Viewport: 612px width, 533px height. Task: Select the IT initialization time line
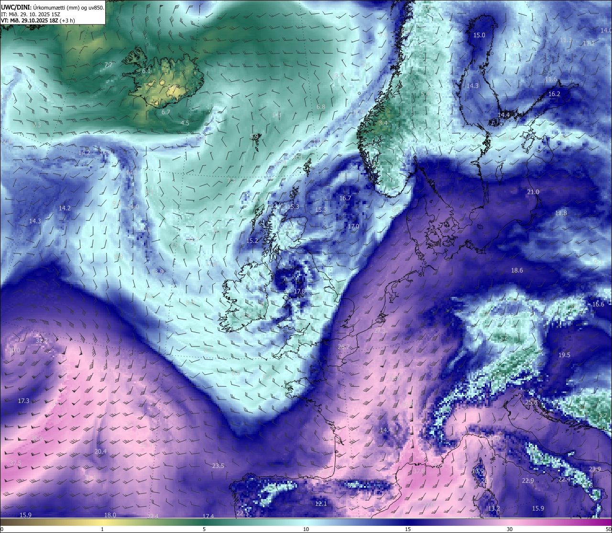pos(31,14)
